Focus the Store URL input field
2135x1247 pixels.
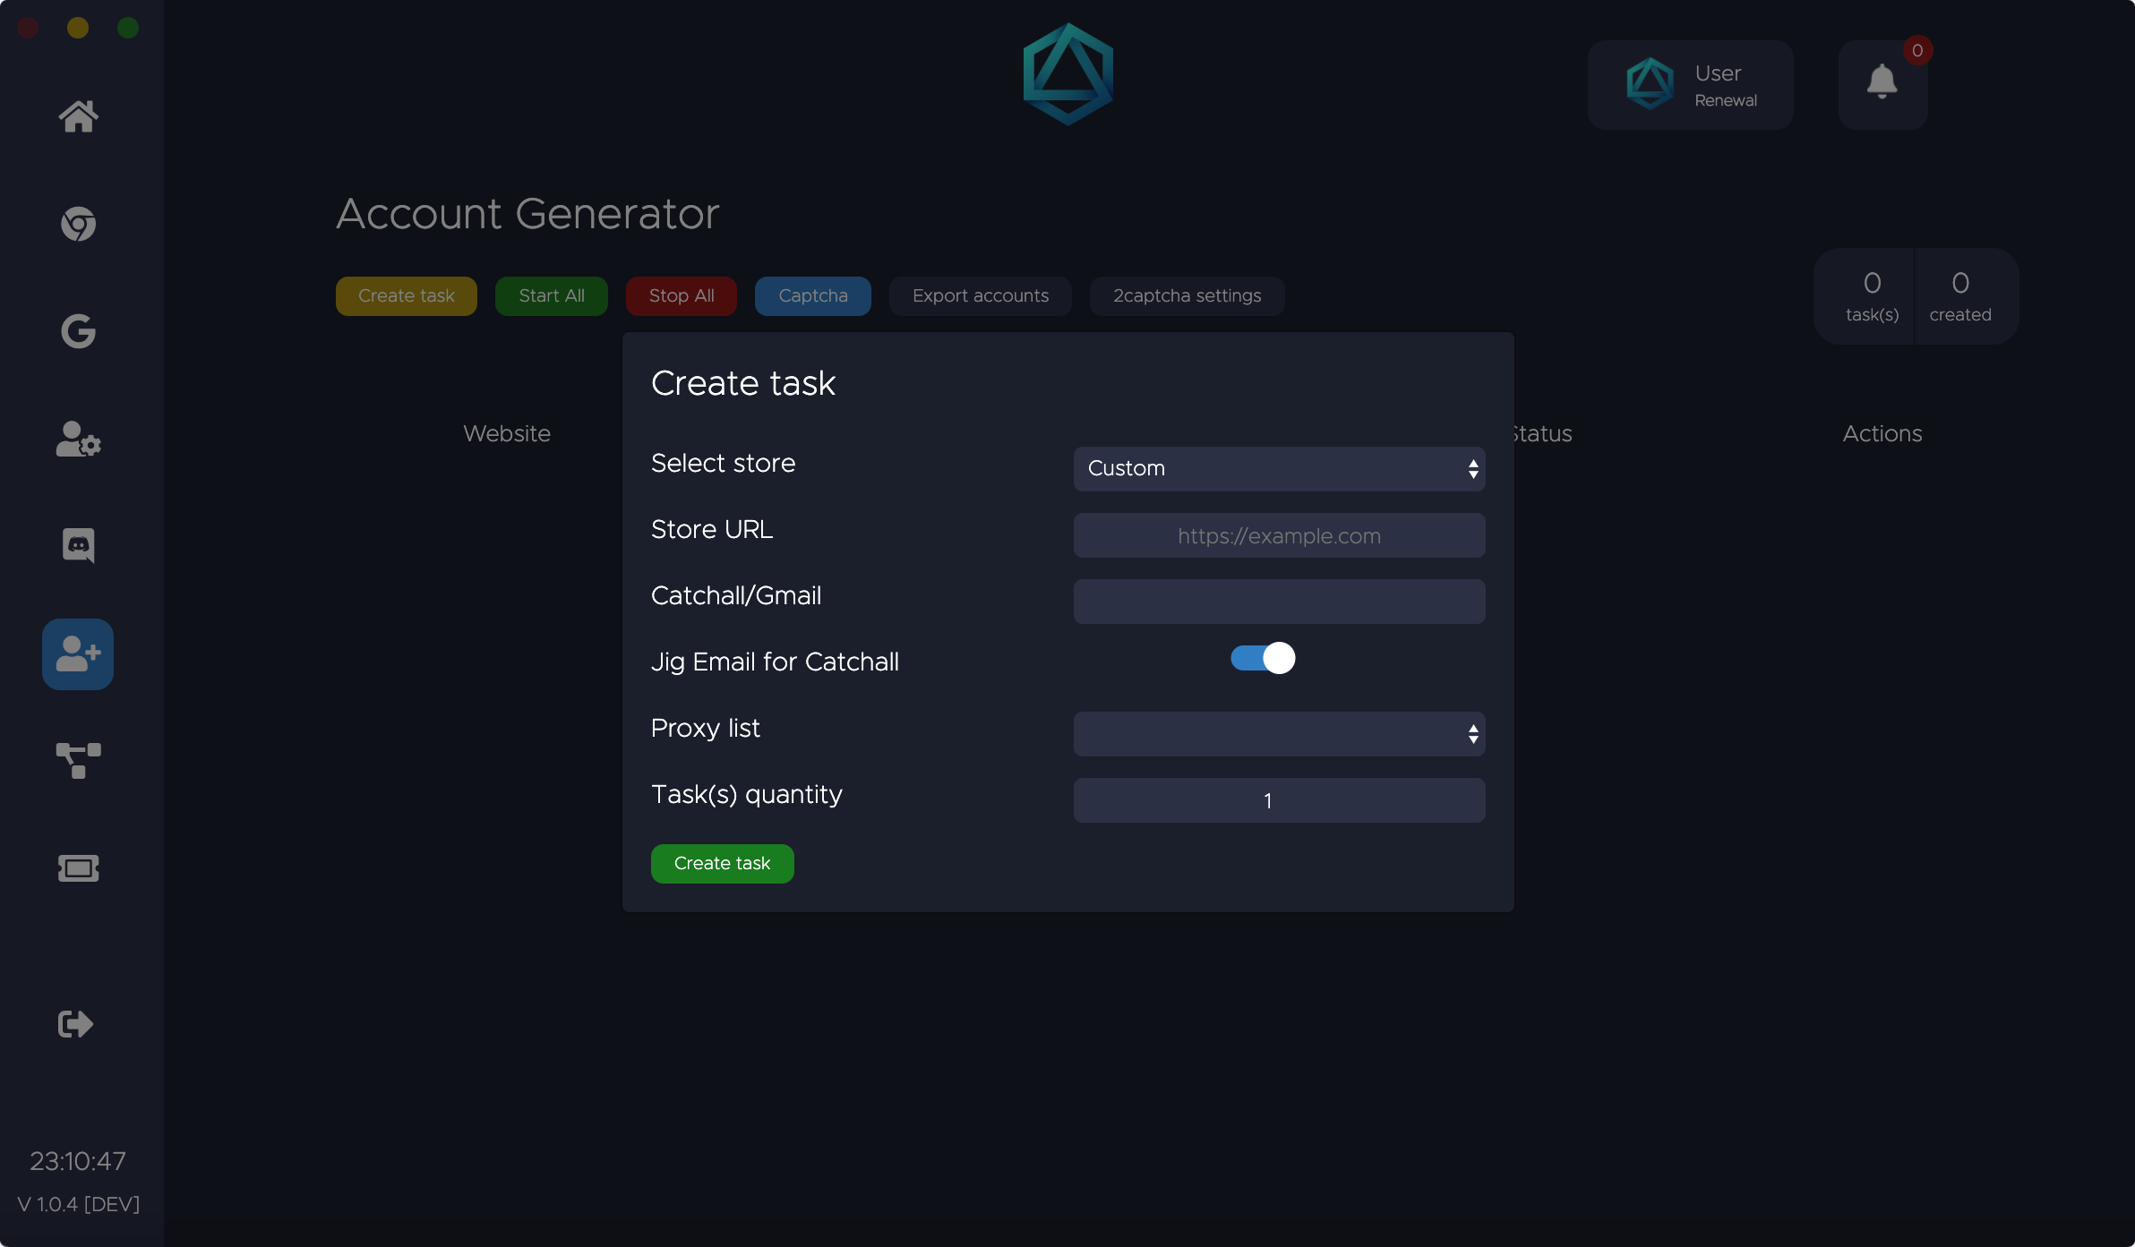[1278, 535]
